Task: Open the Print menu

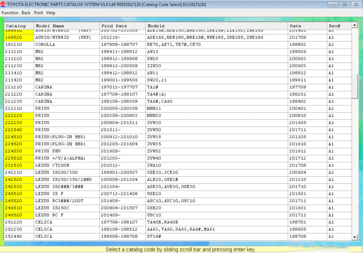Action: tap(39, 12)
